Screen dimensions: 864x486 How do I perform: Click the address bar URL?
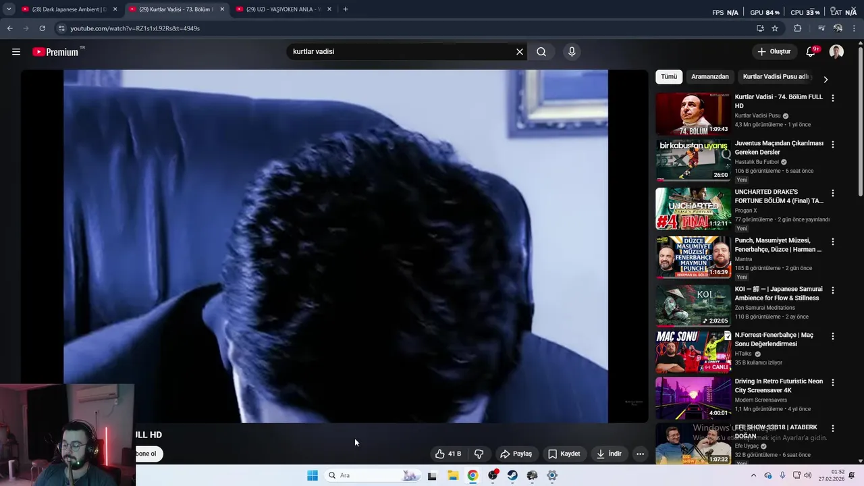click(135, 28)
